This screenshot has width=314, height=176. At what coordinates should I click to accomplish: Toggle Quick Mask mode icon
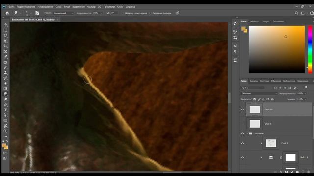[5, 153]
